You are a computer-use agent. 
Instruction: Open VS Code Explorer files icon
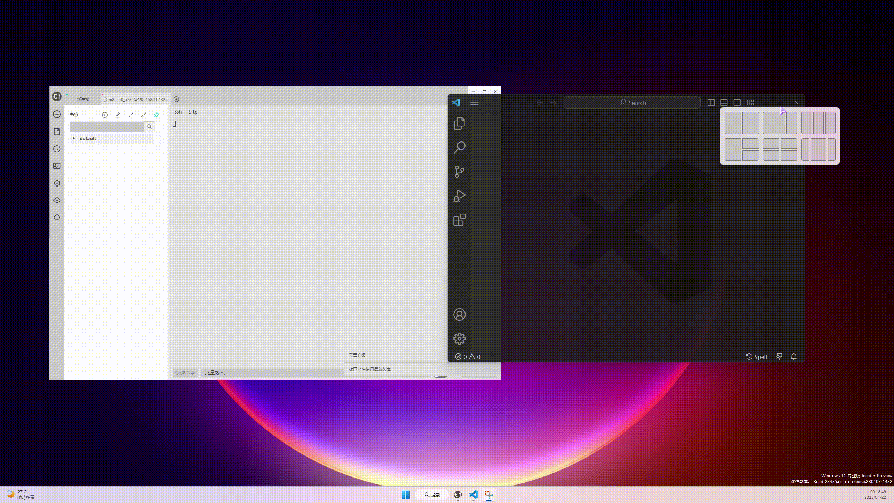pos(459,123)
